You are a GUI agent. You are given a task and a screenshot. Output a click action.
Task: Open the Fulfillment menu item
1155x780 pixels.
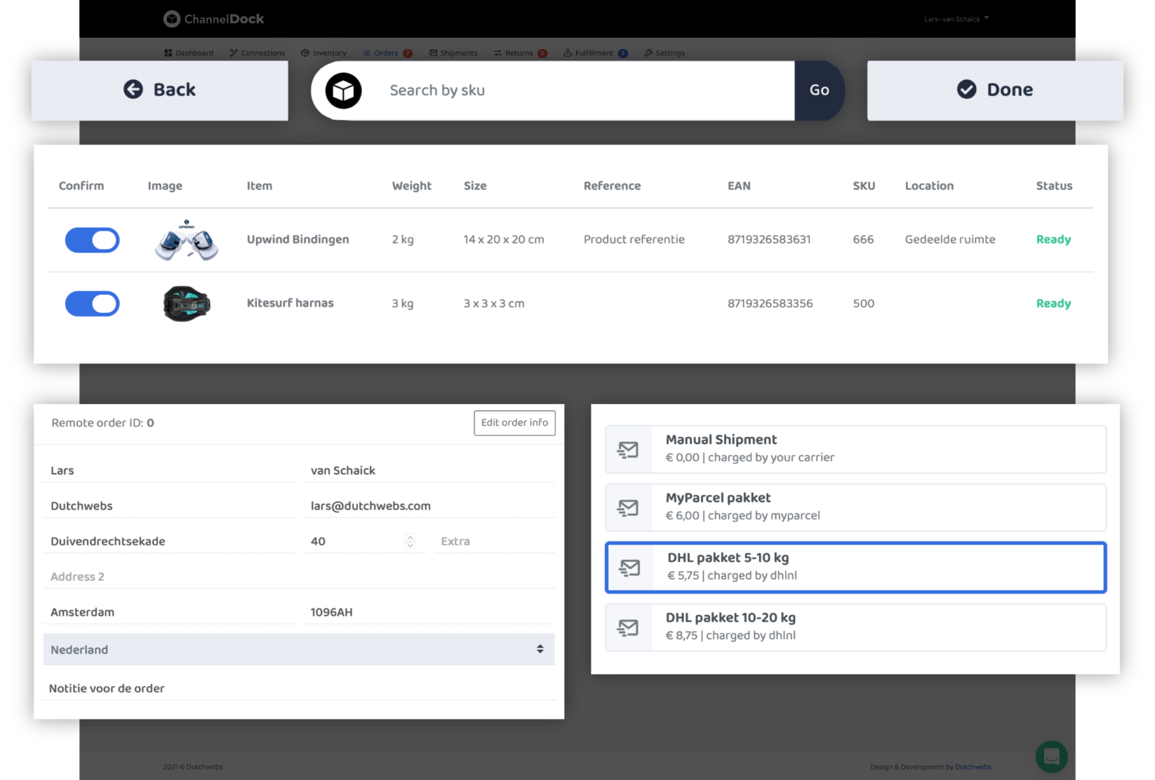[x=596, y=53]
